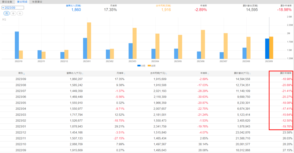The image size is (294, 153).
Task: Click revenue value 1,585,242 in table
Action: 76,85
